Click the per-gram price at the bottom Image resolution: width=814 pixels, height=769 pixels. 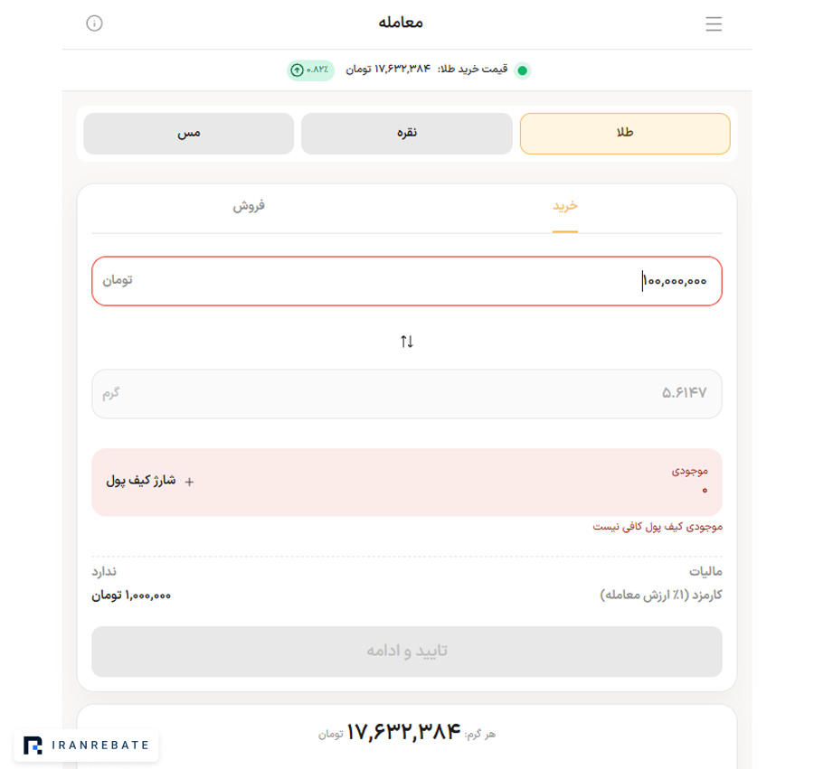point(404,732)
